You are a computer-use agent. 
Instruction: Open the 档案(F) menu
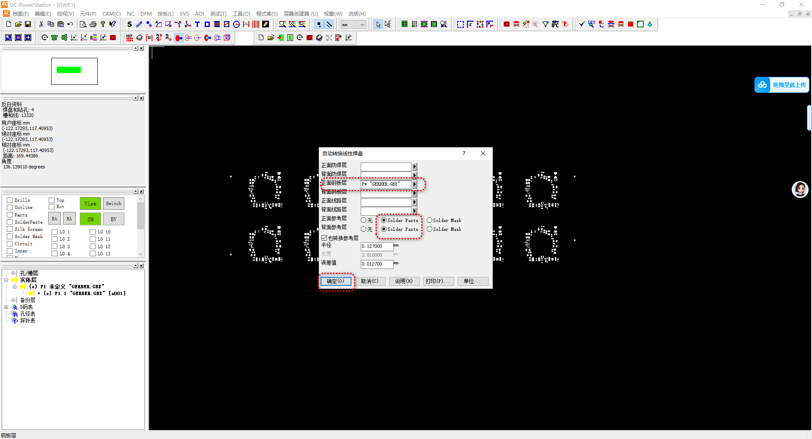(21, 14)
